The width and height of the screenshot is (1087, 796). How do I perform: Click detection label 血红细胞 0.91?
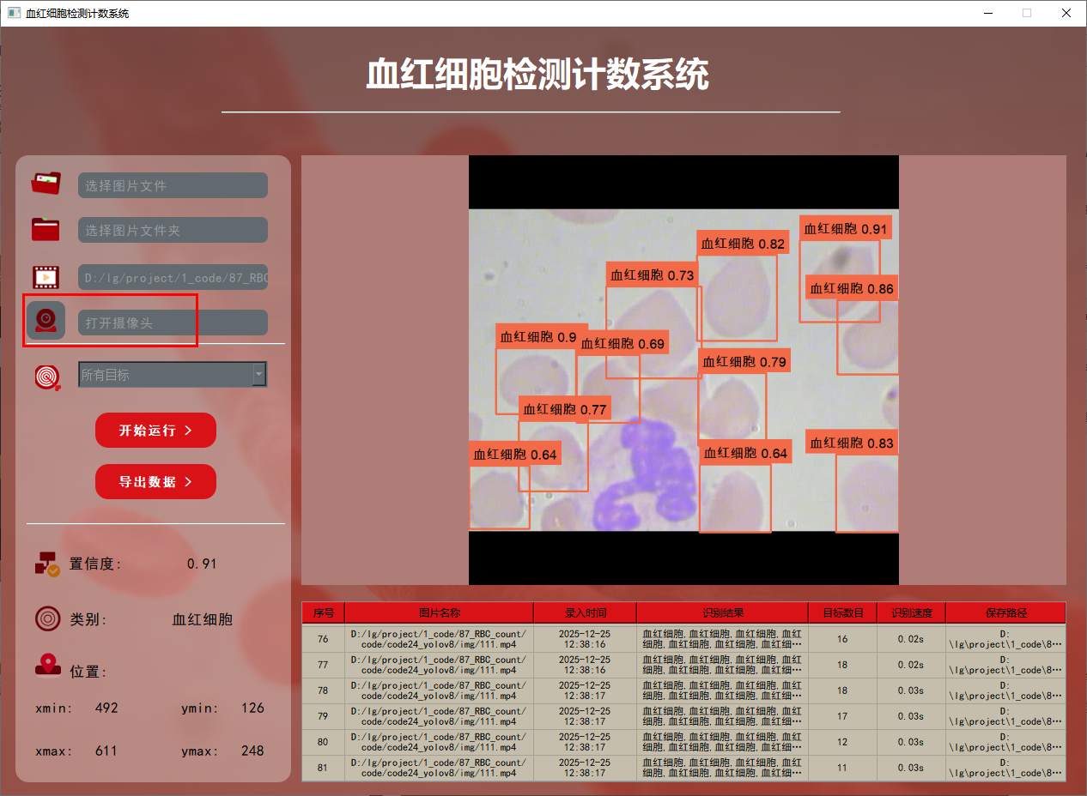846,228
